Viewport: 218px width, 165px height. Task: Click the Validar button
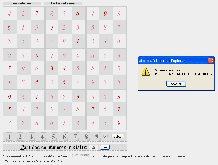point(118,137)
